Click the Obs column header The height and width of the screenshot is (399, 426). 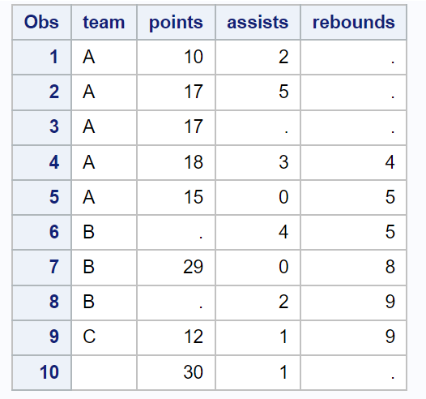[x=41, y=22]
